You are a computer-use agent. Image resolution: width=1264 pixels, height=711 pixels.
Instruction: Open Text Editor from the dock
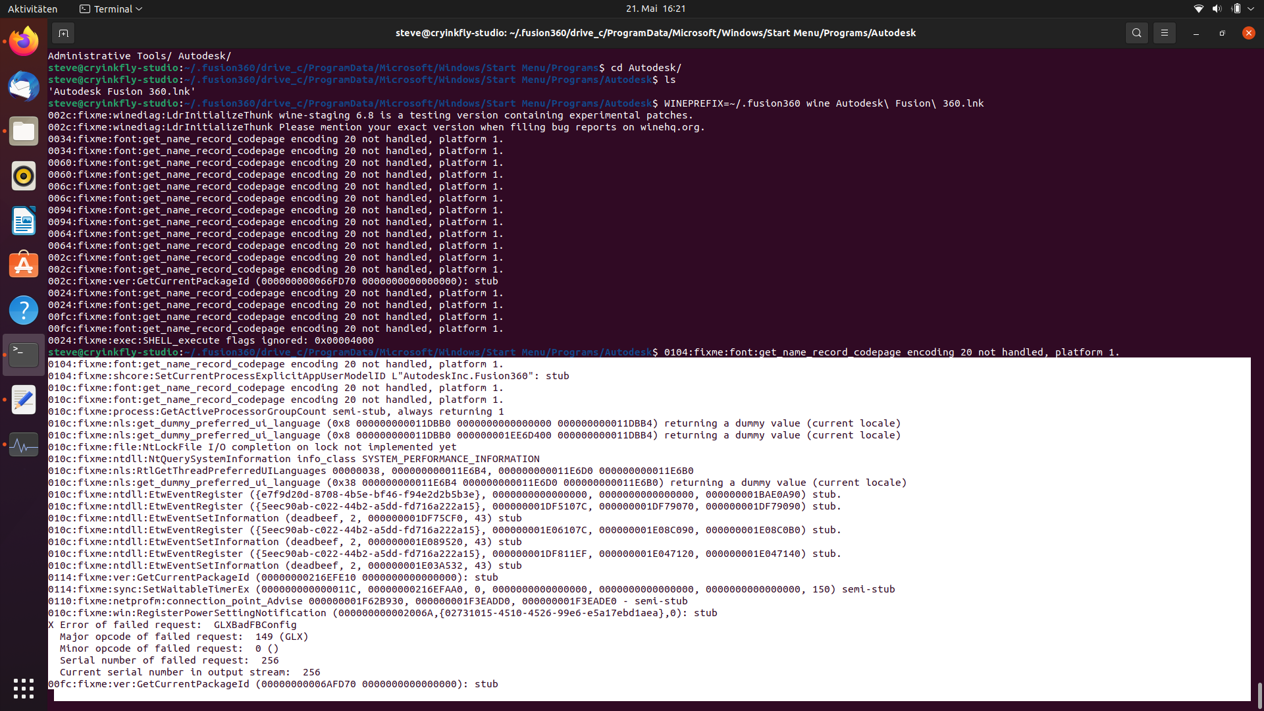pos(24,400)
